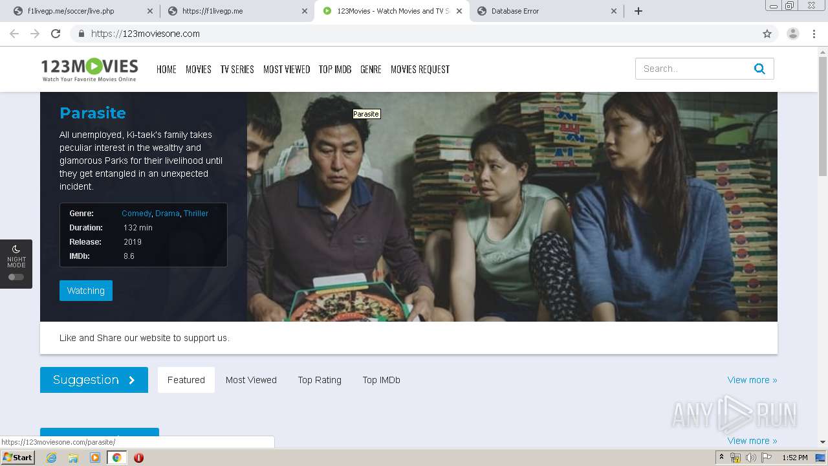828x466 pixels.
Task: Click the scrollbar down arrow
Action: point(823,442)
